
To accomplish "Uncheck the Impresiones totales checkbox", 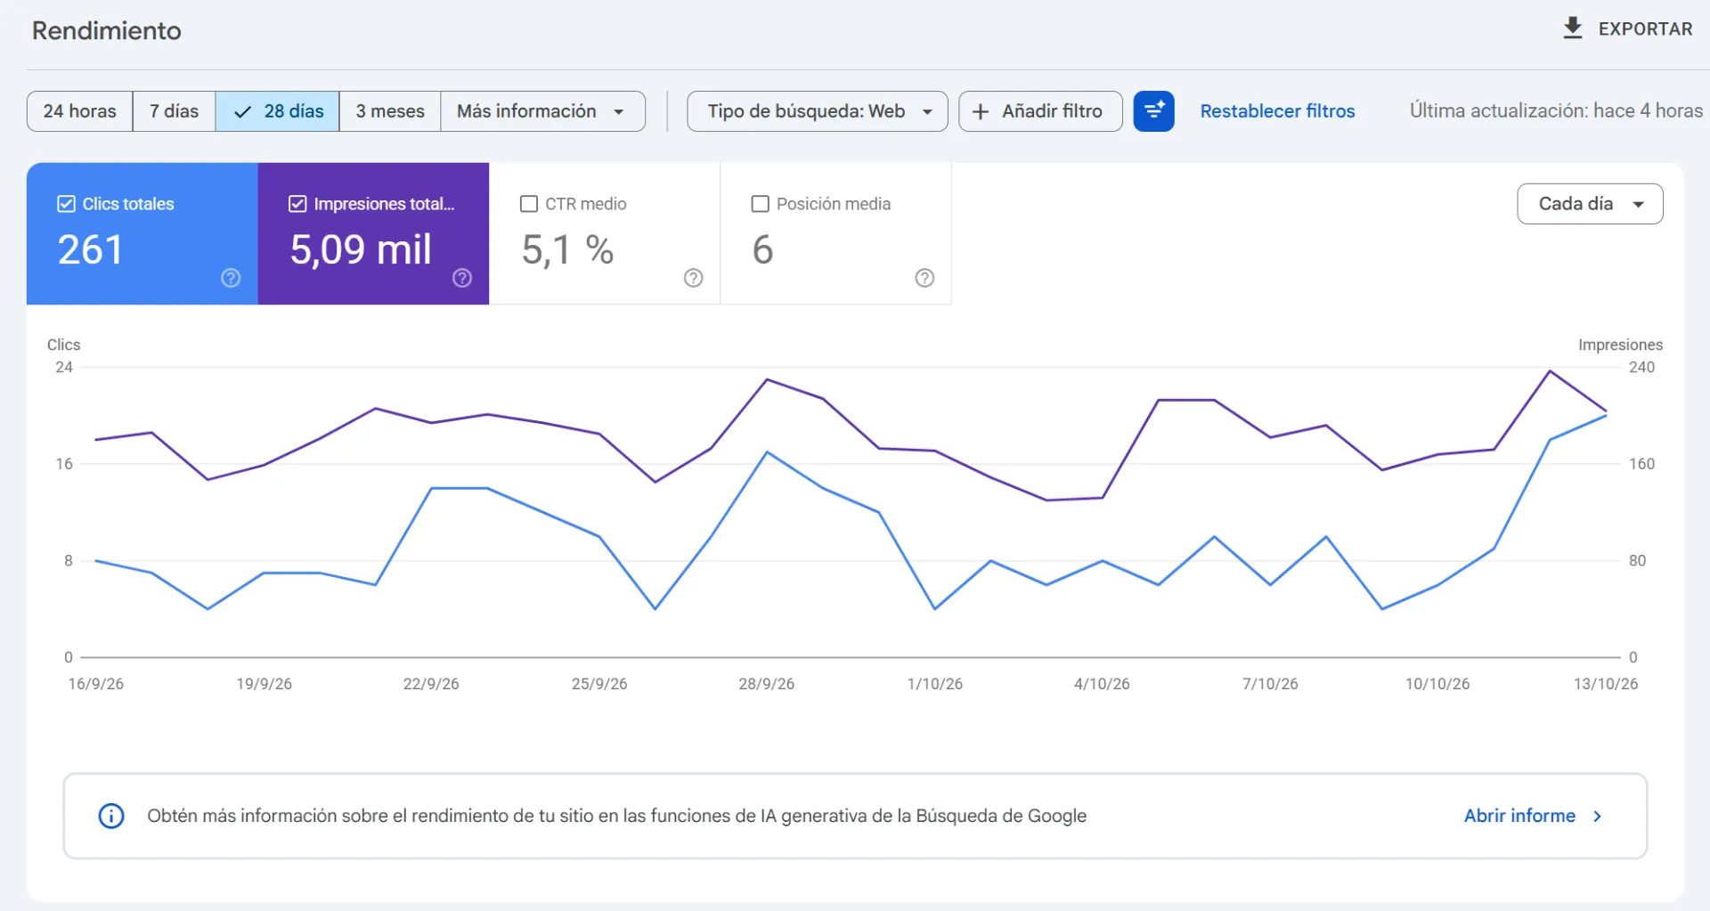I will click(x=297, y=204).
